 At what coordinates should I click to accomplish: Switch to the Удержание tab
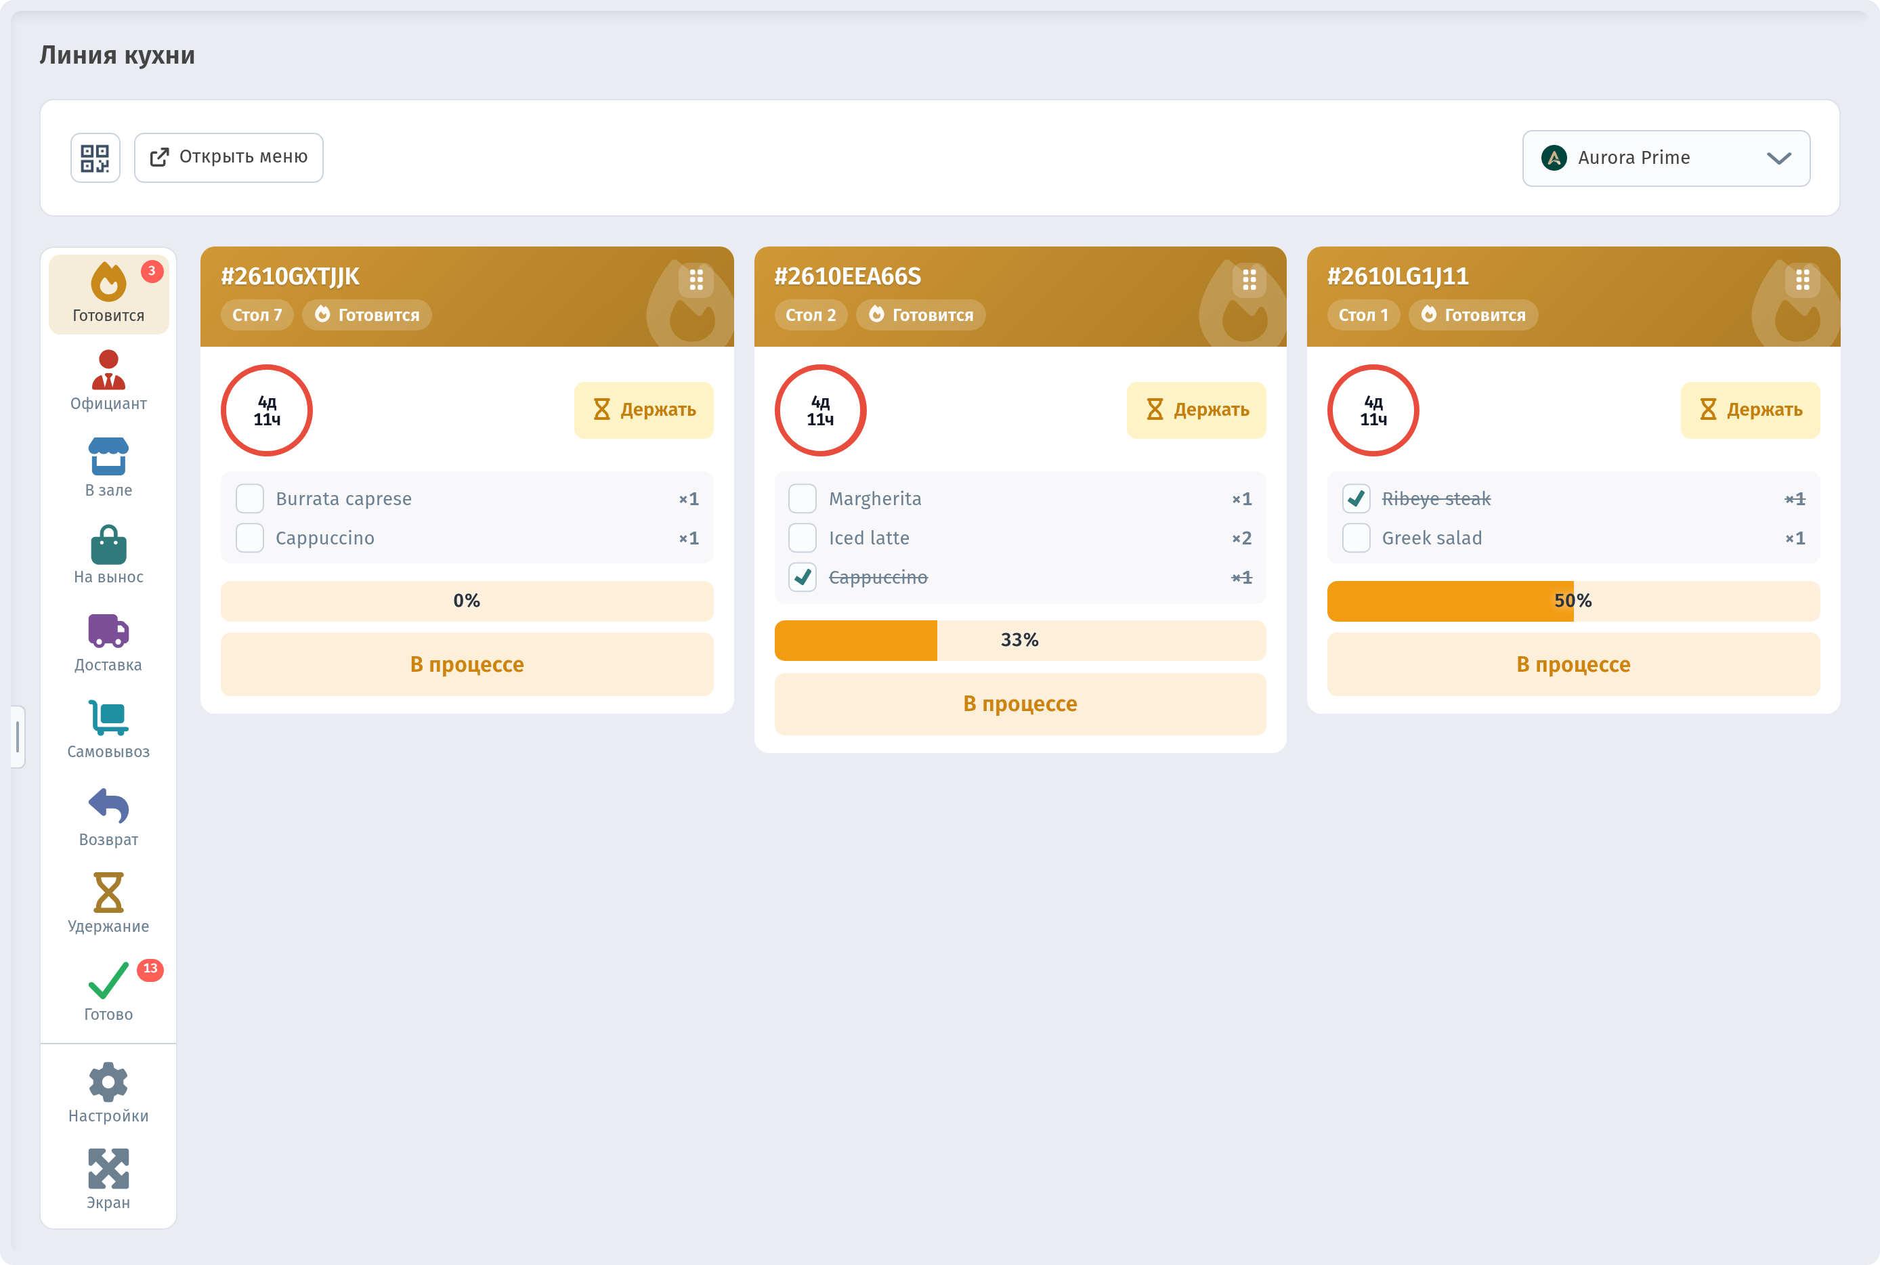(108, 903)
